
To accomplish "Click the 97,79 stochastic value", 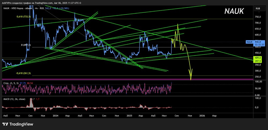I will coord(23,83).
